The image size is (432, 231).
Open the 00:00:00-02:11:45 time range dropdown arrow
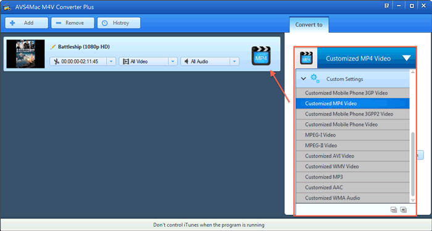coord(111,62)
